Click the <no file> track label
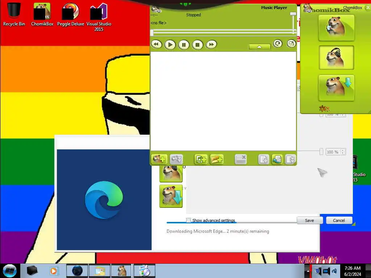The image size is (371, 278). click(x=158, y=23)
